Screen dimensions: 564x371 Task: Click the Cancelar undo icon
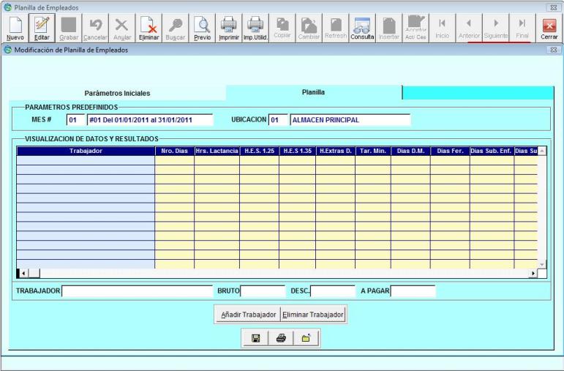click(95, 29)
